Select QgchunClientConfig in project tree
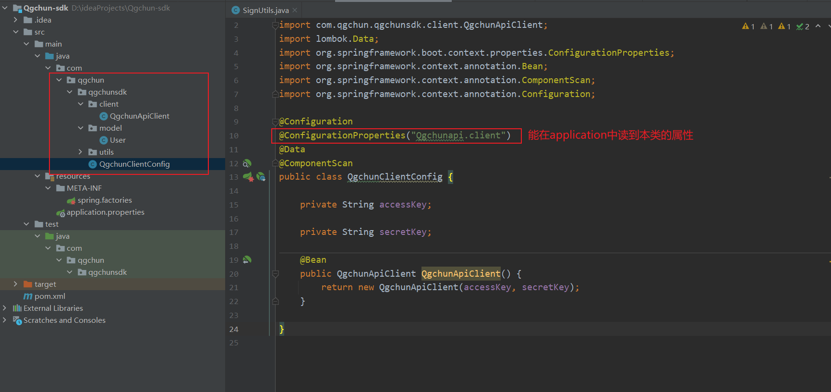This screenshot has height=392, width=831. tap(134, 164)
